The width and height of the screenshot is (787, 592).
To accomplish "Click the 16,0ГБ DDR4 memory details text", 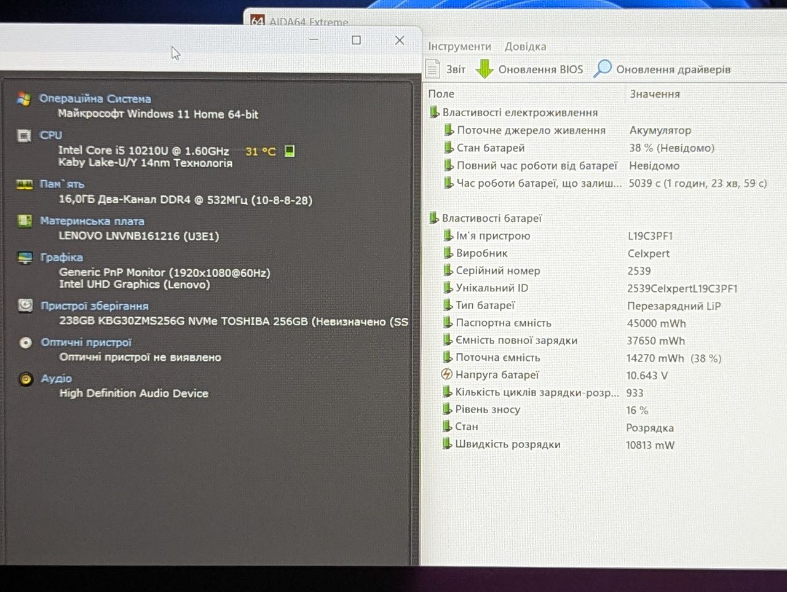I will [186, 200].
